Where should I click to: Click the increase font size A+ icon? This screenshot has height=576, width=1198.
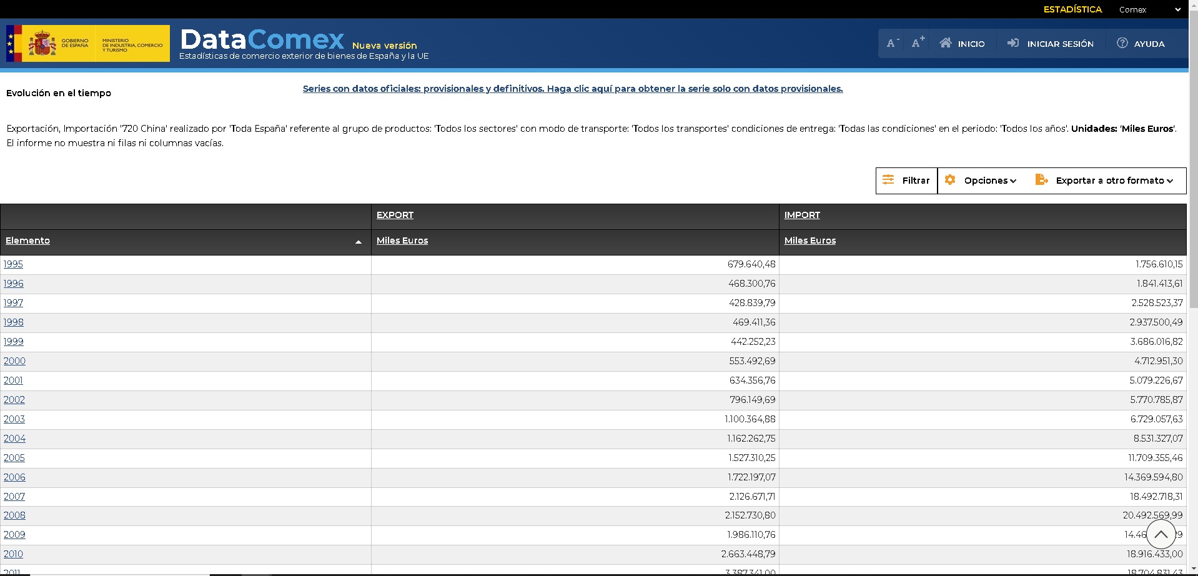coord(918,43)
